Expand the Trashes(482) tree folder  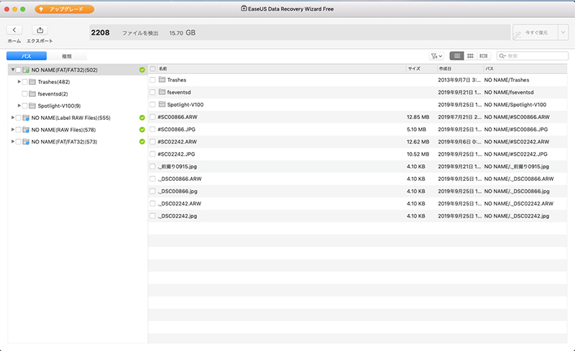point(19,82)
